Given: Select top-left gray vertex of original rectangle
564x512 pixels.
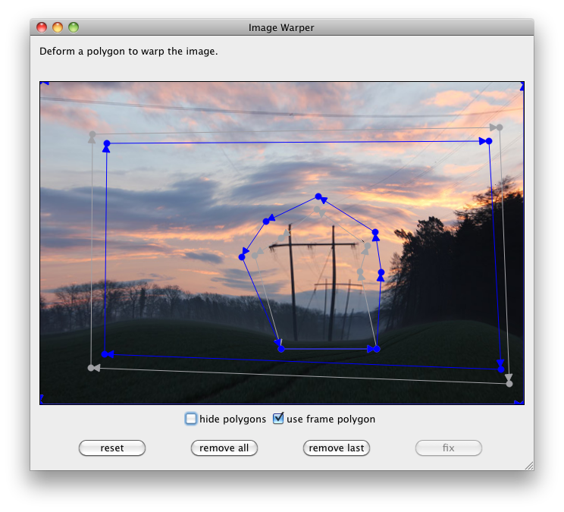Looking at the screenshot, I should click(x=92, y=135).
